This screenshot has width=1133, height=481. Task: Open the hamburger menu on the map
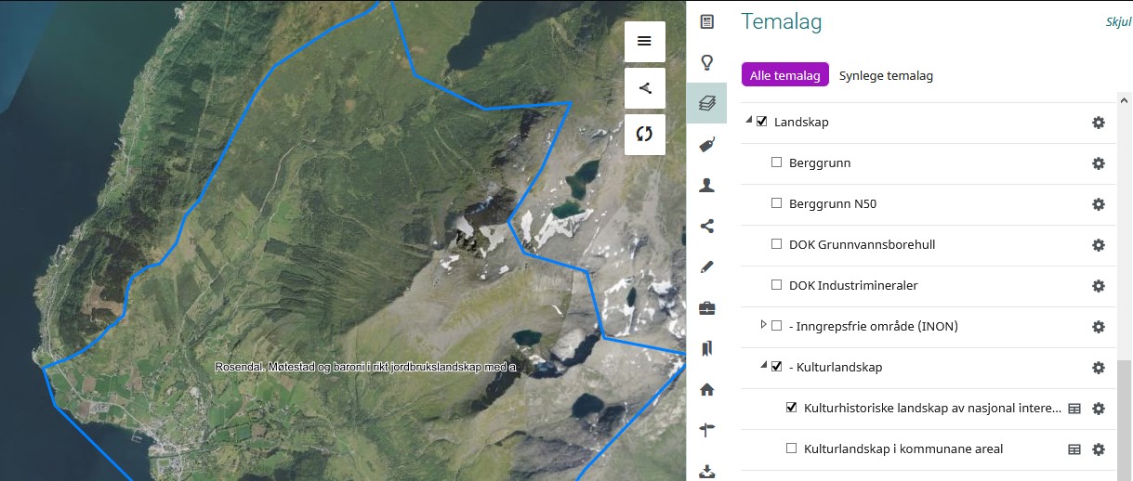point(644,41)
